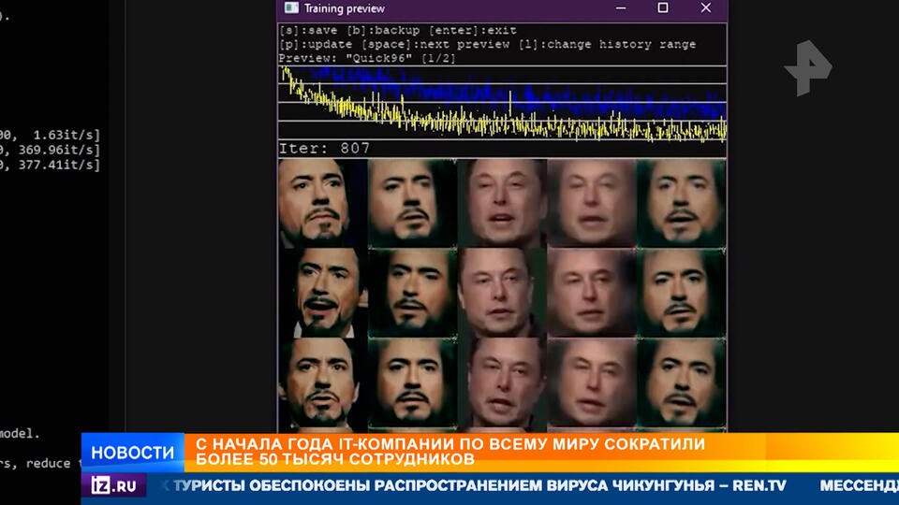Select the top-row first-column source face thumbnail
Viewport: 899px width, 505px height.
click(x=322, y=203)
